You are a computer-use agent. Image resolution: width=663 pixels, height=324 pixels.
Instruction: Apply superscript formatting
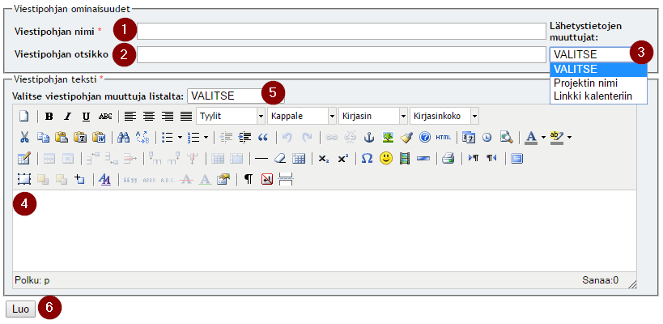[x=342, y=159]
